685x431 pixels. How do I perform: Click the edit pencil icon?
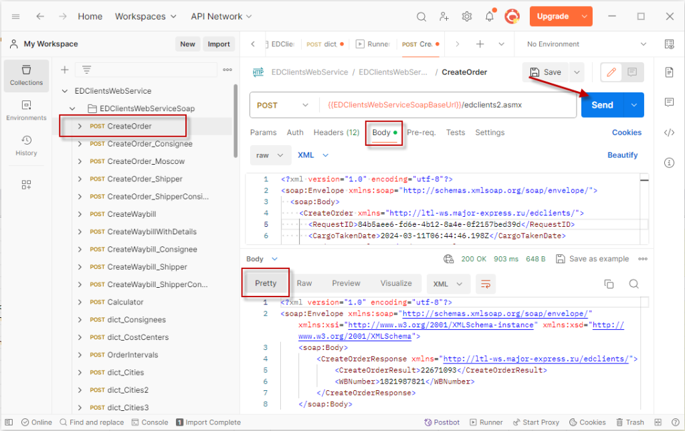pos(611,72)
